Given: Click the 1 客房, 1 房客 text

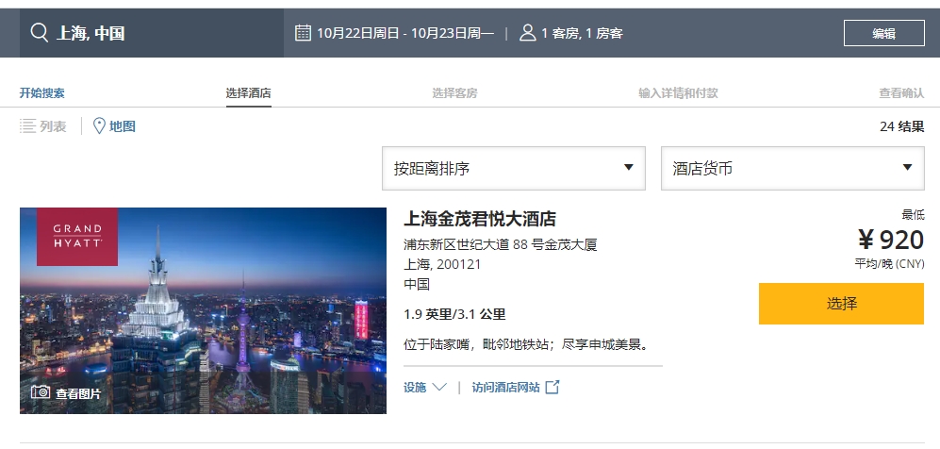Looking at the screenshot, I should (582, 33).
